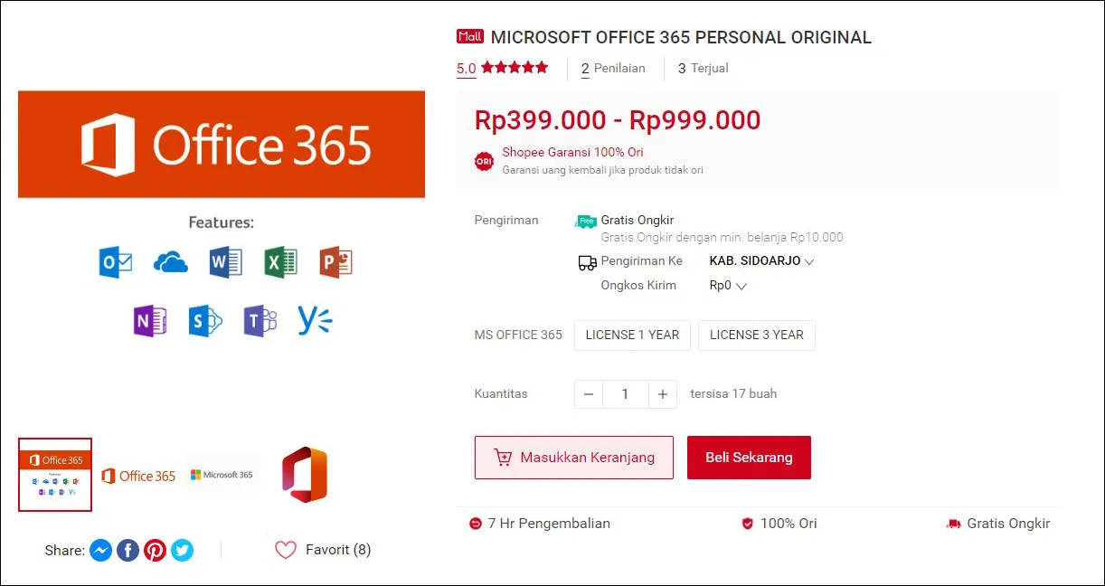
Task: Share the product via Messenger
Action: pyautogui.click(x=100, y=550)
